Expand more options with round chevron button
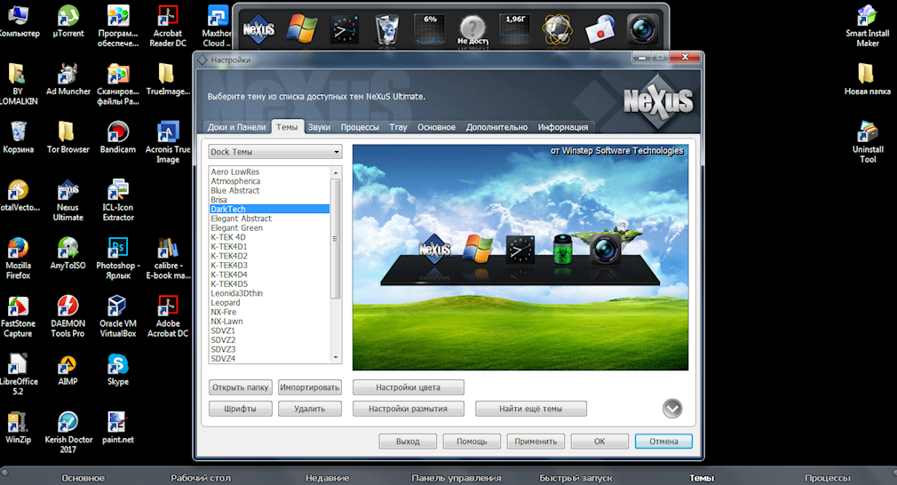The image size is (897, 485). pos(672,409)
